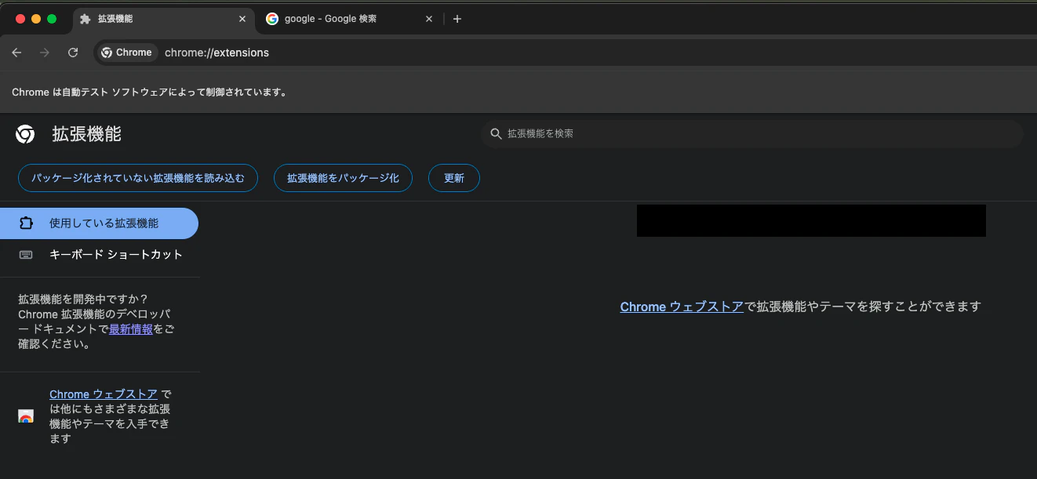1037x479 pixels.
Task: Click the magnifier icon in extension search
Action: tap(496, 134)
